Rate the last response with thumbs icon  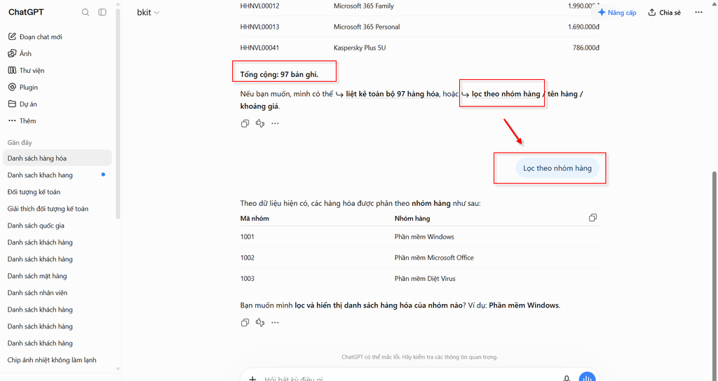[x=260, y=322]
